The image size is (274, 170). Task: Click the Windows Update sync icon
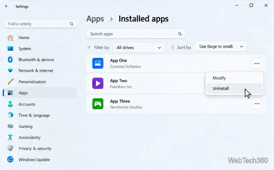10,159
